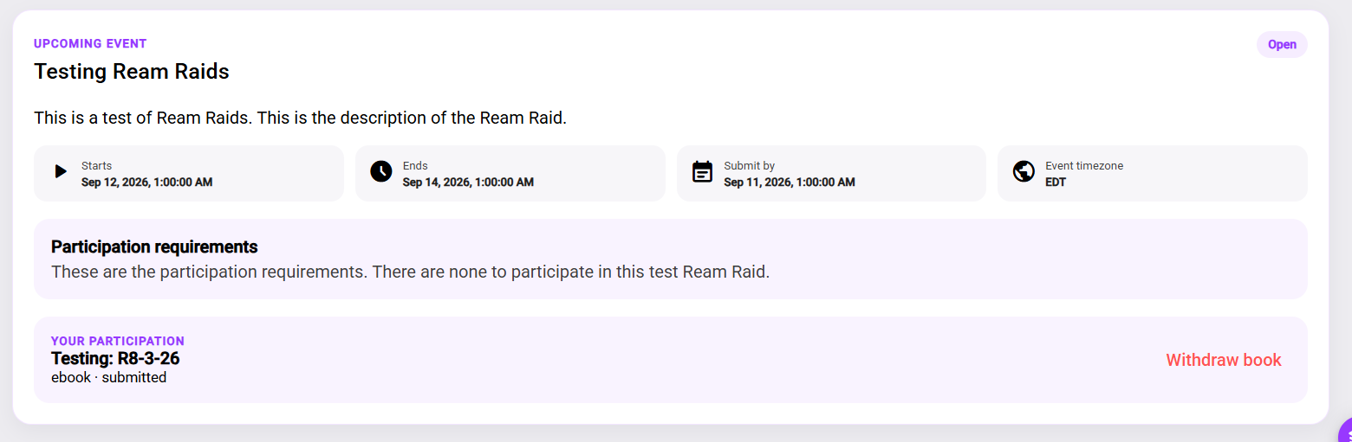This screenshot has height=442, width=1352.
Task: Click the Ream Raid description sentence
Action: (300, 118)
